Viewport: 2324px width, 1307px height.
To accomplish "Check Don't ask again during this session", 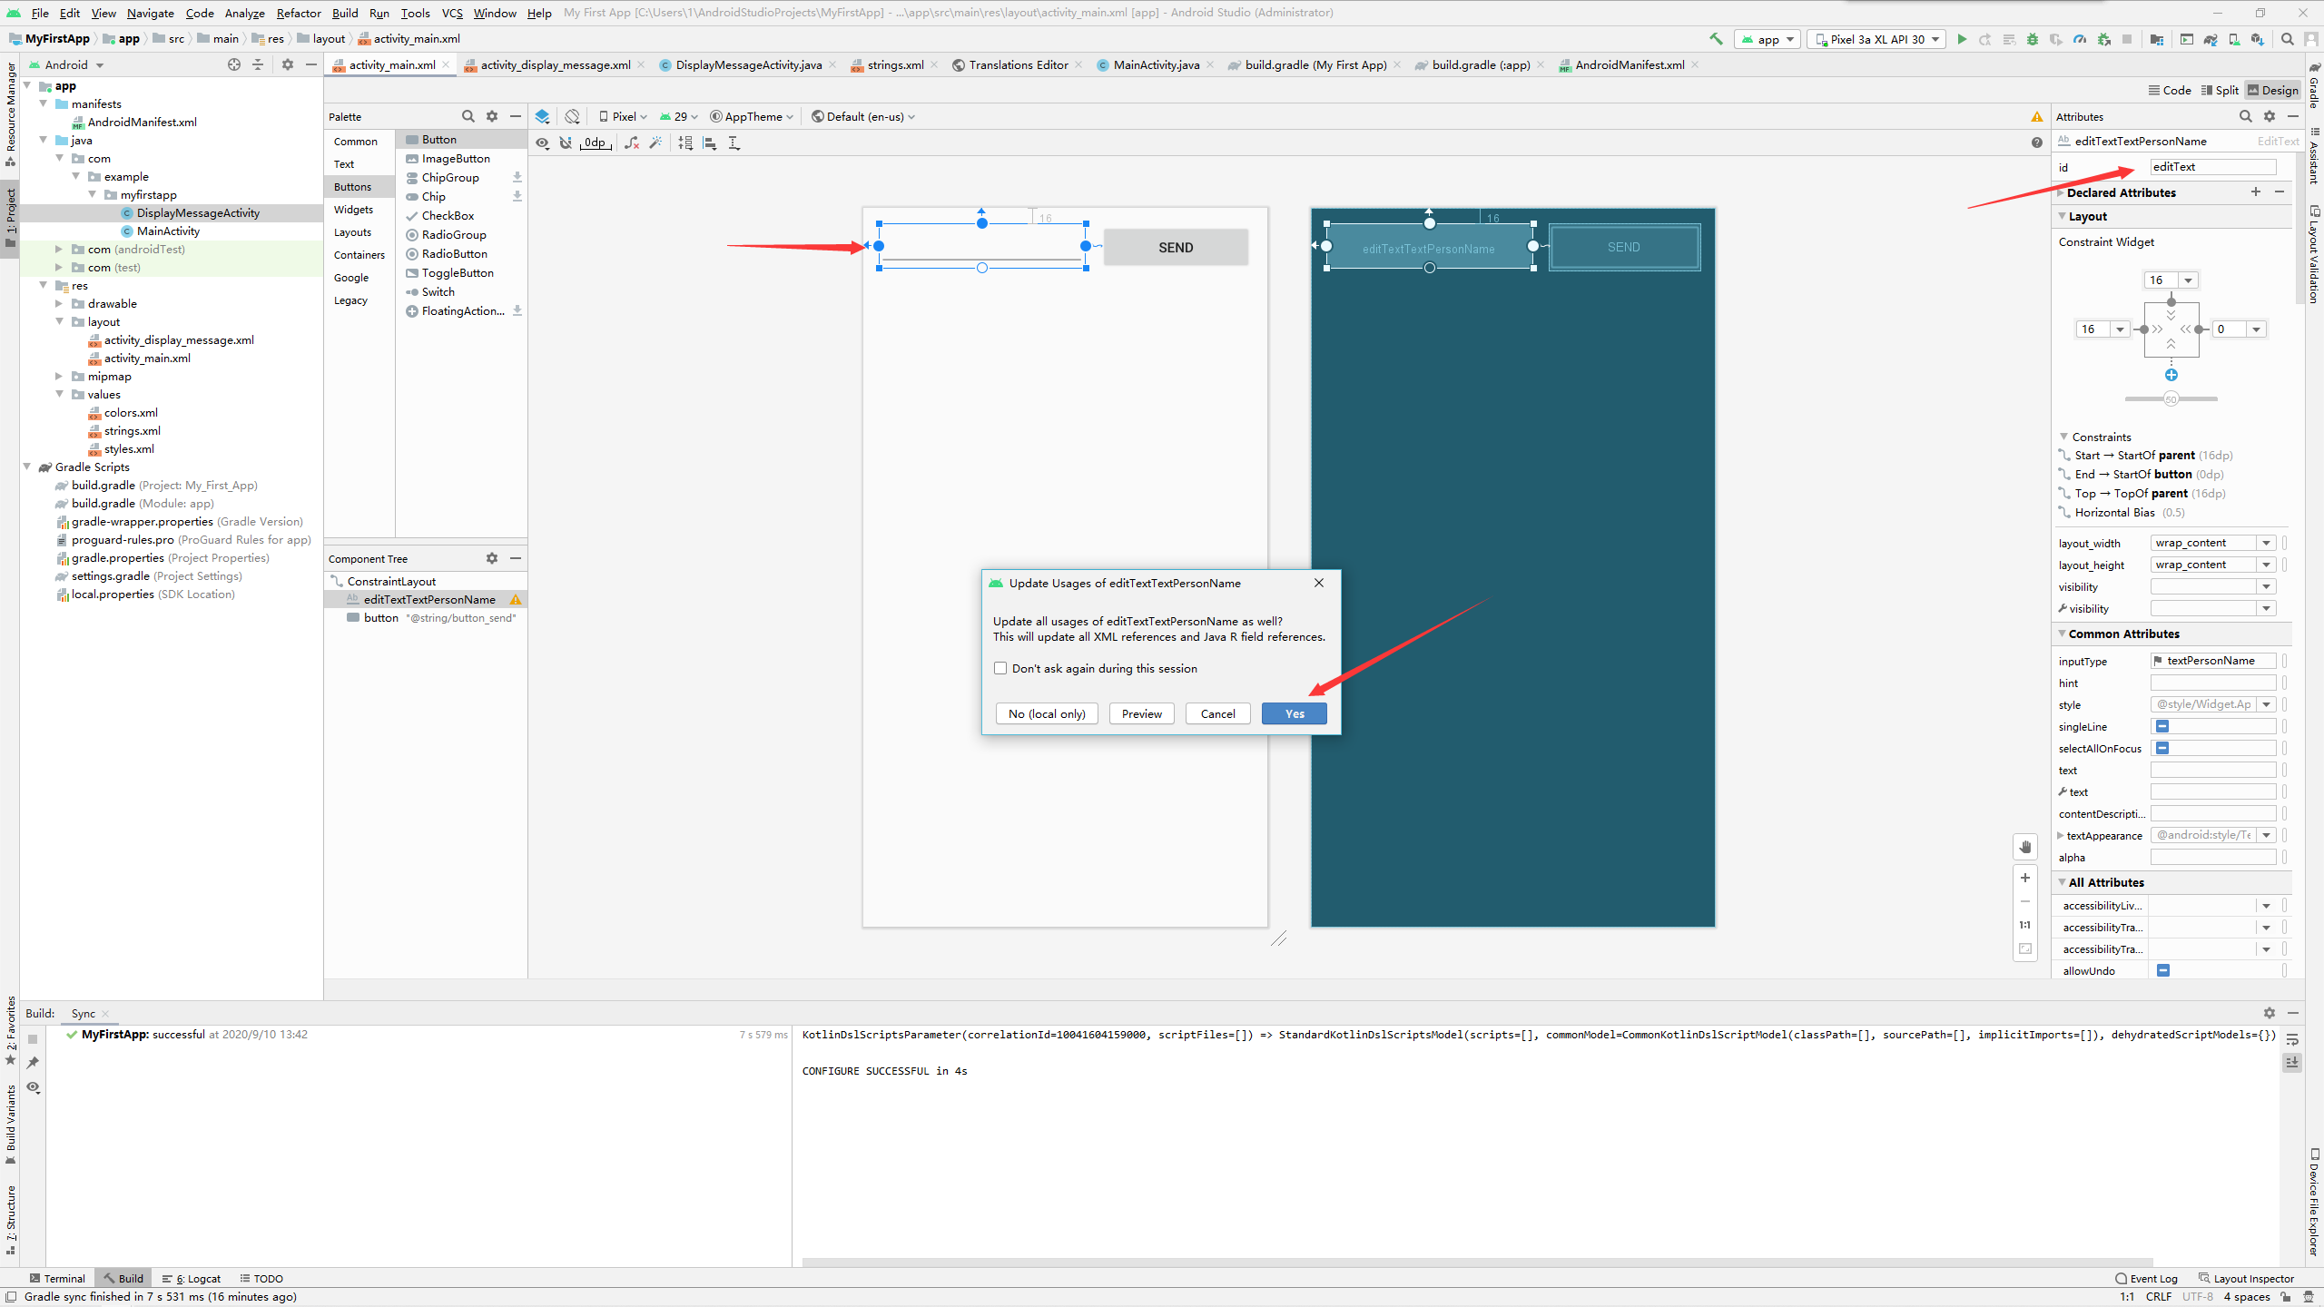I will pos(1000,668).
